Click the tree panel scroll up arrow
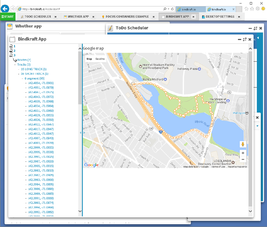This screenshot has height=227, width=267. pyautogui.click(x=80, y=49)
